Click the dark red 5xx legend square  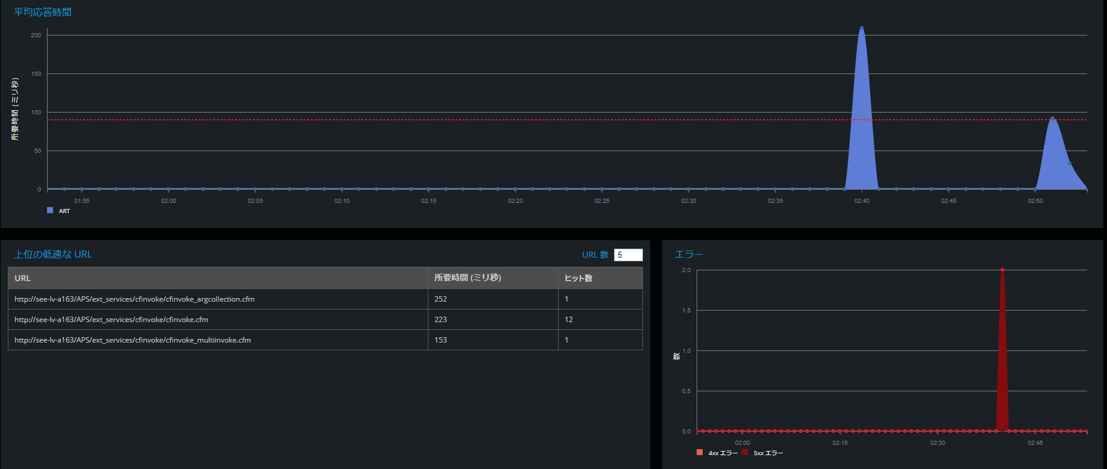point(745,453)
